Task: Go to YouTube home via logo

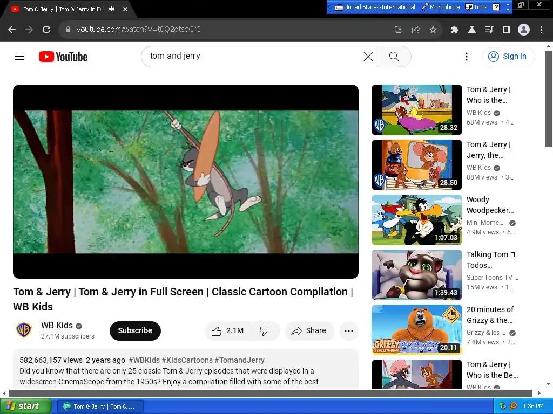Action: [x=63, y=57]
